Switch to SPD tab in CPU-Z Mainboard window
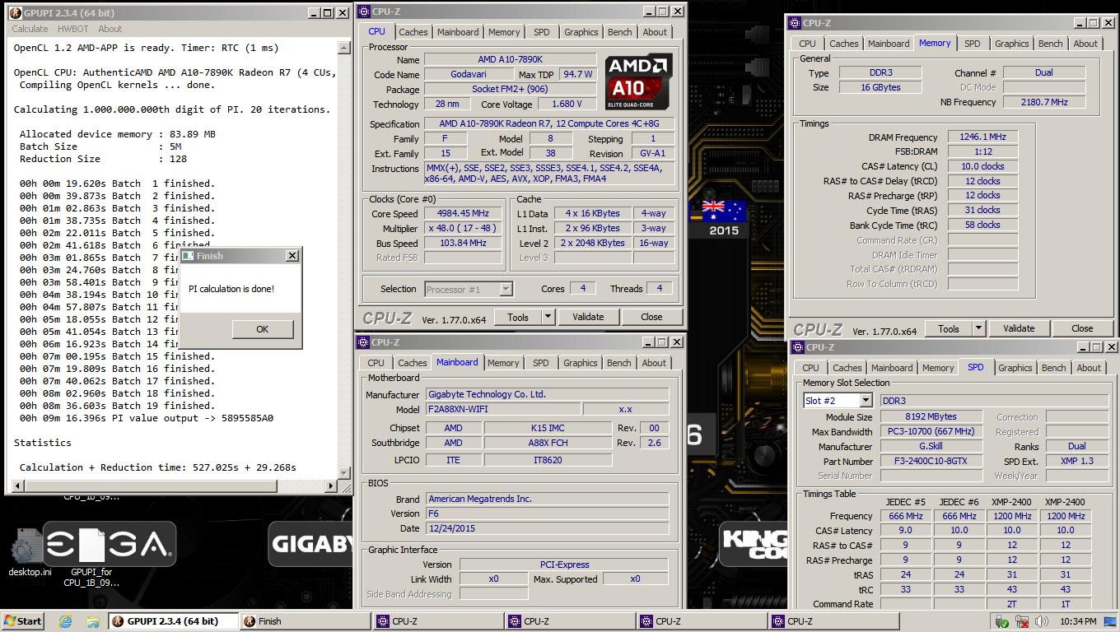The image size is (1120, 632). pyautogui.click(x=540, y=363)
